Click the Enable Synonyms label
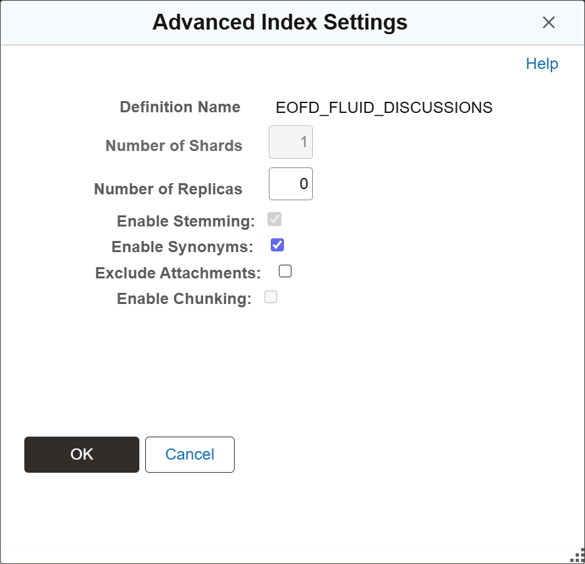Viewport: 585px width, 564px height. (182, 247)
